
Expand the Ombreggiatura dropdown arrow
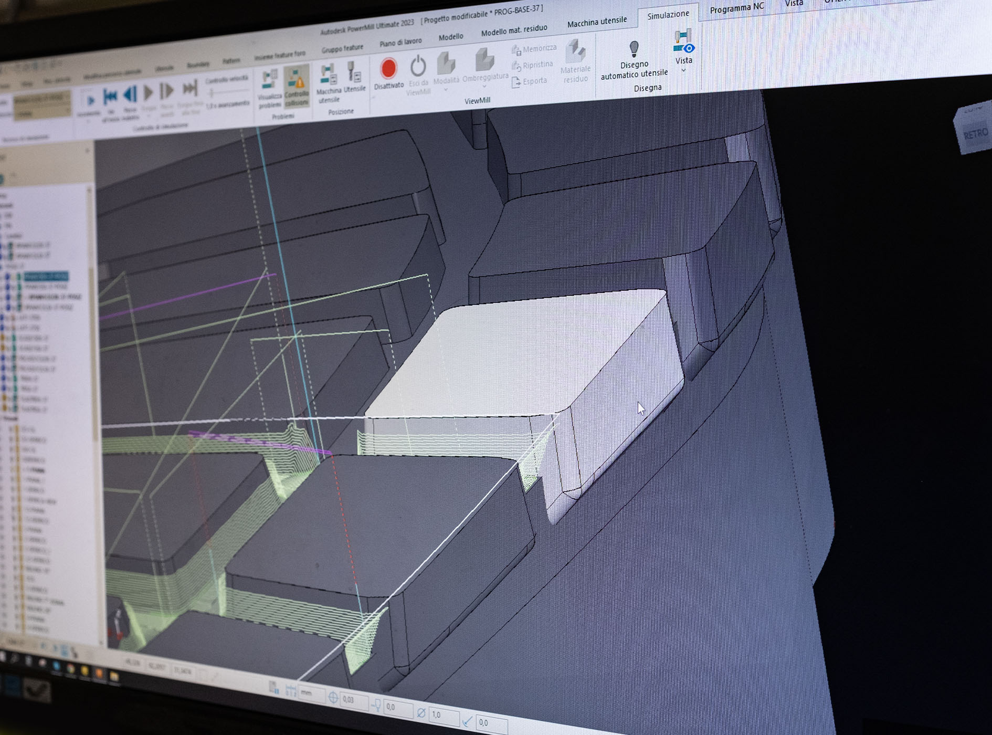(x=484, y=86)
